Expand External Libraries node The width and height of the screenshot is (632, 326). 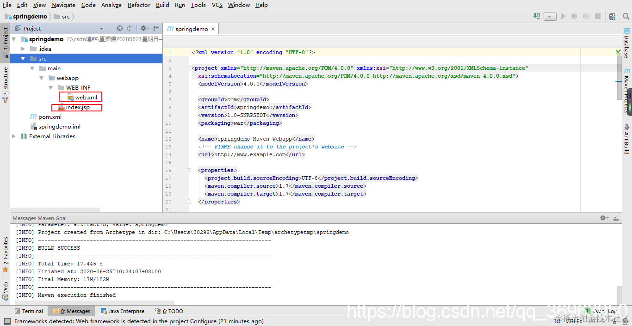[x=14, y=136]
